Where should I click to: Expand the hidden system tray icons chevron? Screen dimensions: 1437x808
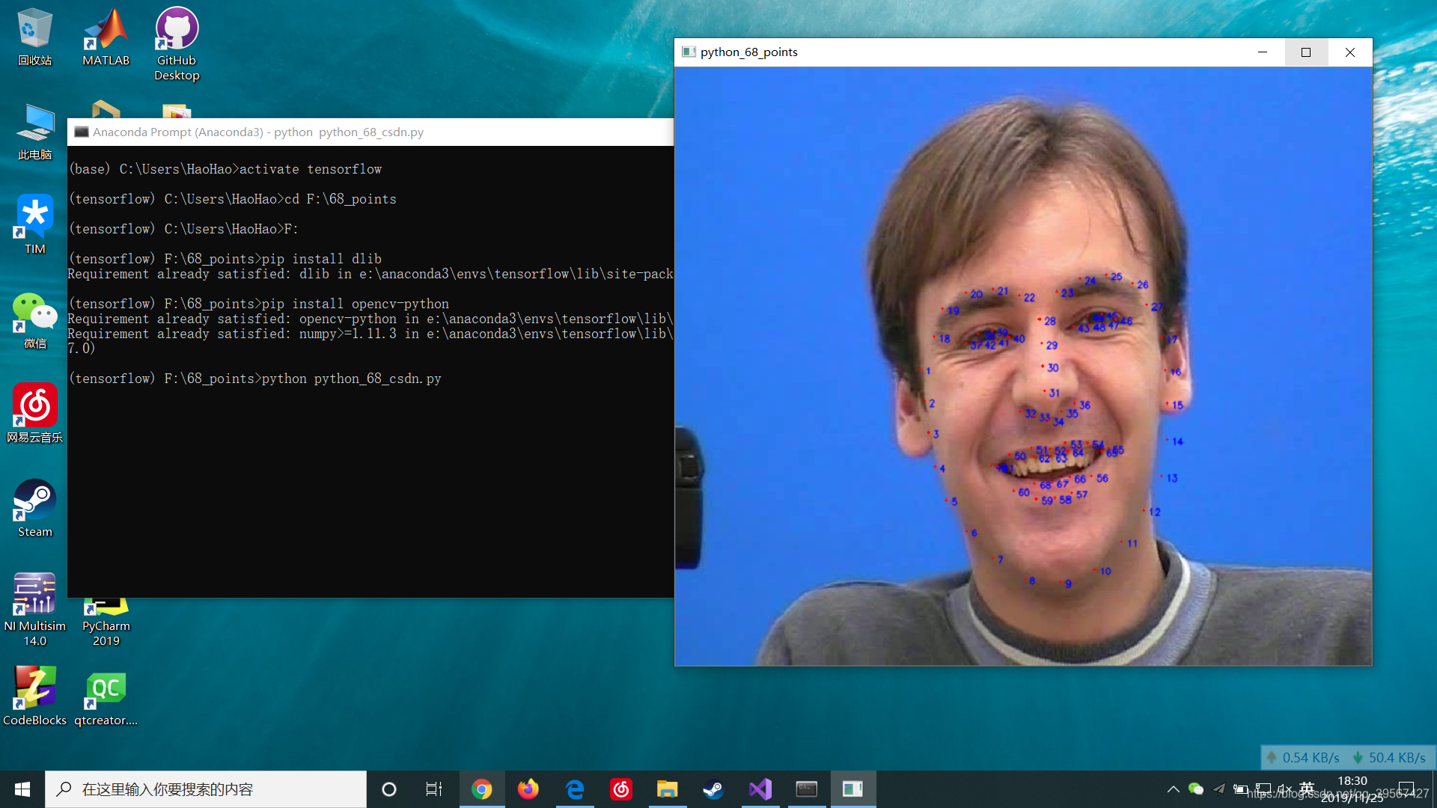tap(1173, 789)
